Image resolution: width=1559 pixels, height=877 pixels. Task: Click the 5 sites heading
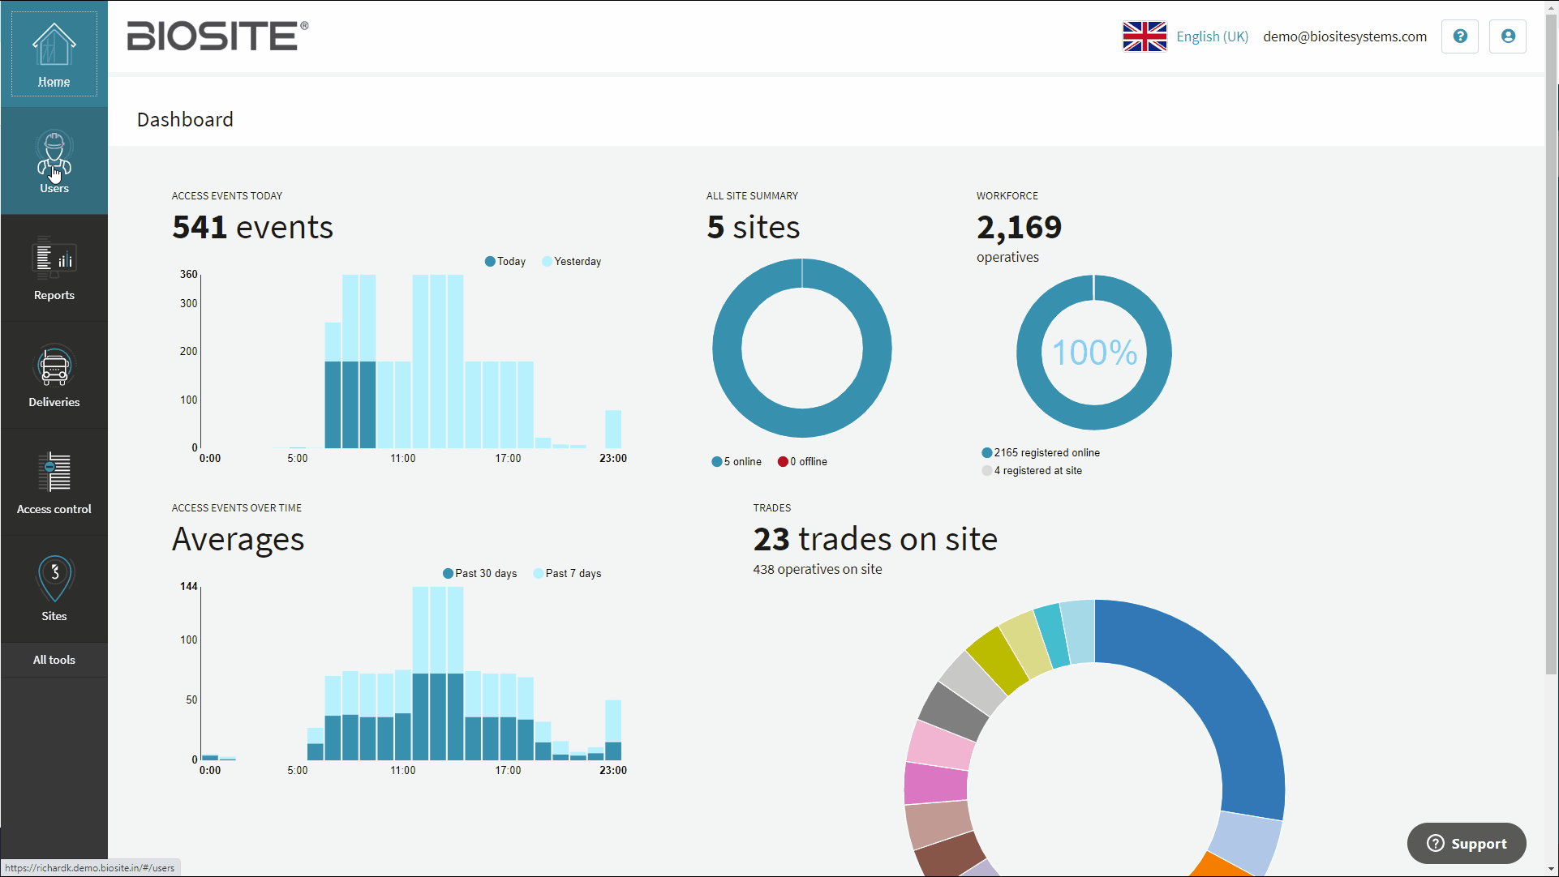[754, 227]
